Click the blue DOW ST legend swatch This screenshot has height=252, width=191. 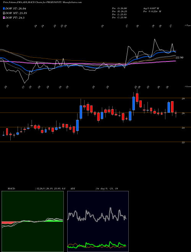coord(4,8)
